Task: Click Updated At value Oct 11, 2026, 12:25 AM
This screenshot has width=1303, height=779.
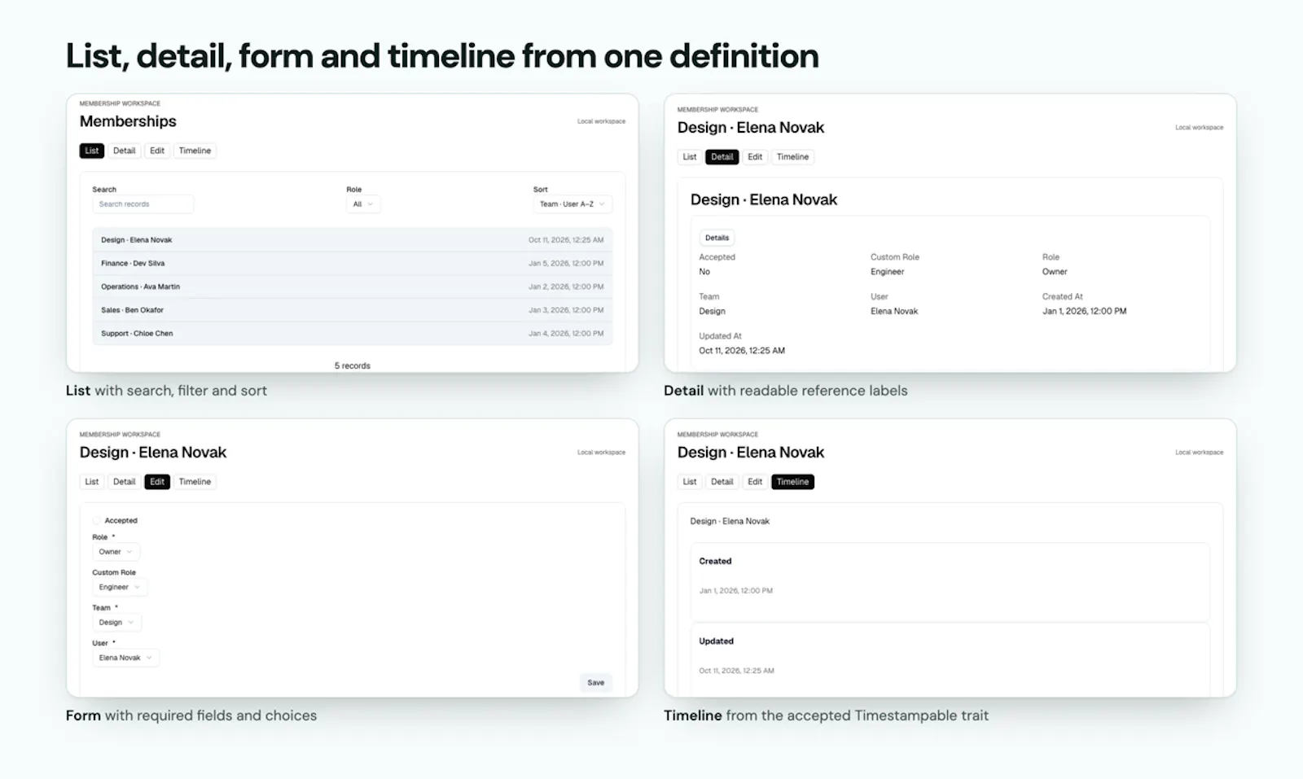Action: tap(742, 351)
